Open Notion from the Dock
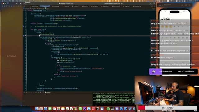The width and height of the screenshot is (199, 112). [98, 109]
